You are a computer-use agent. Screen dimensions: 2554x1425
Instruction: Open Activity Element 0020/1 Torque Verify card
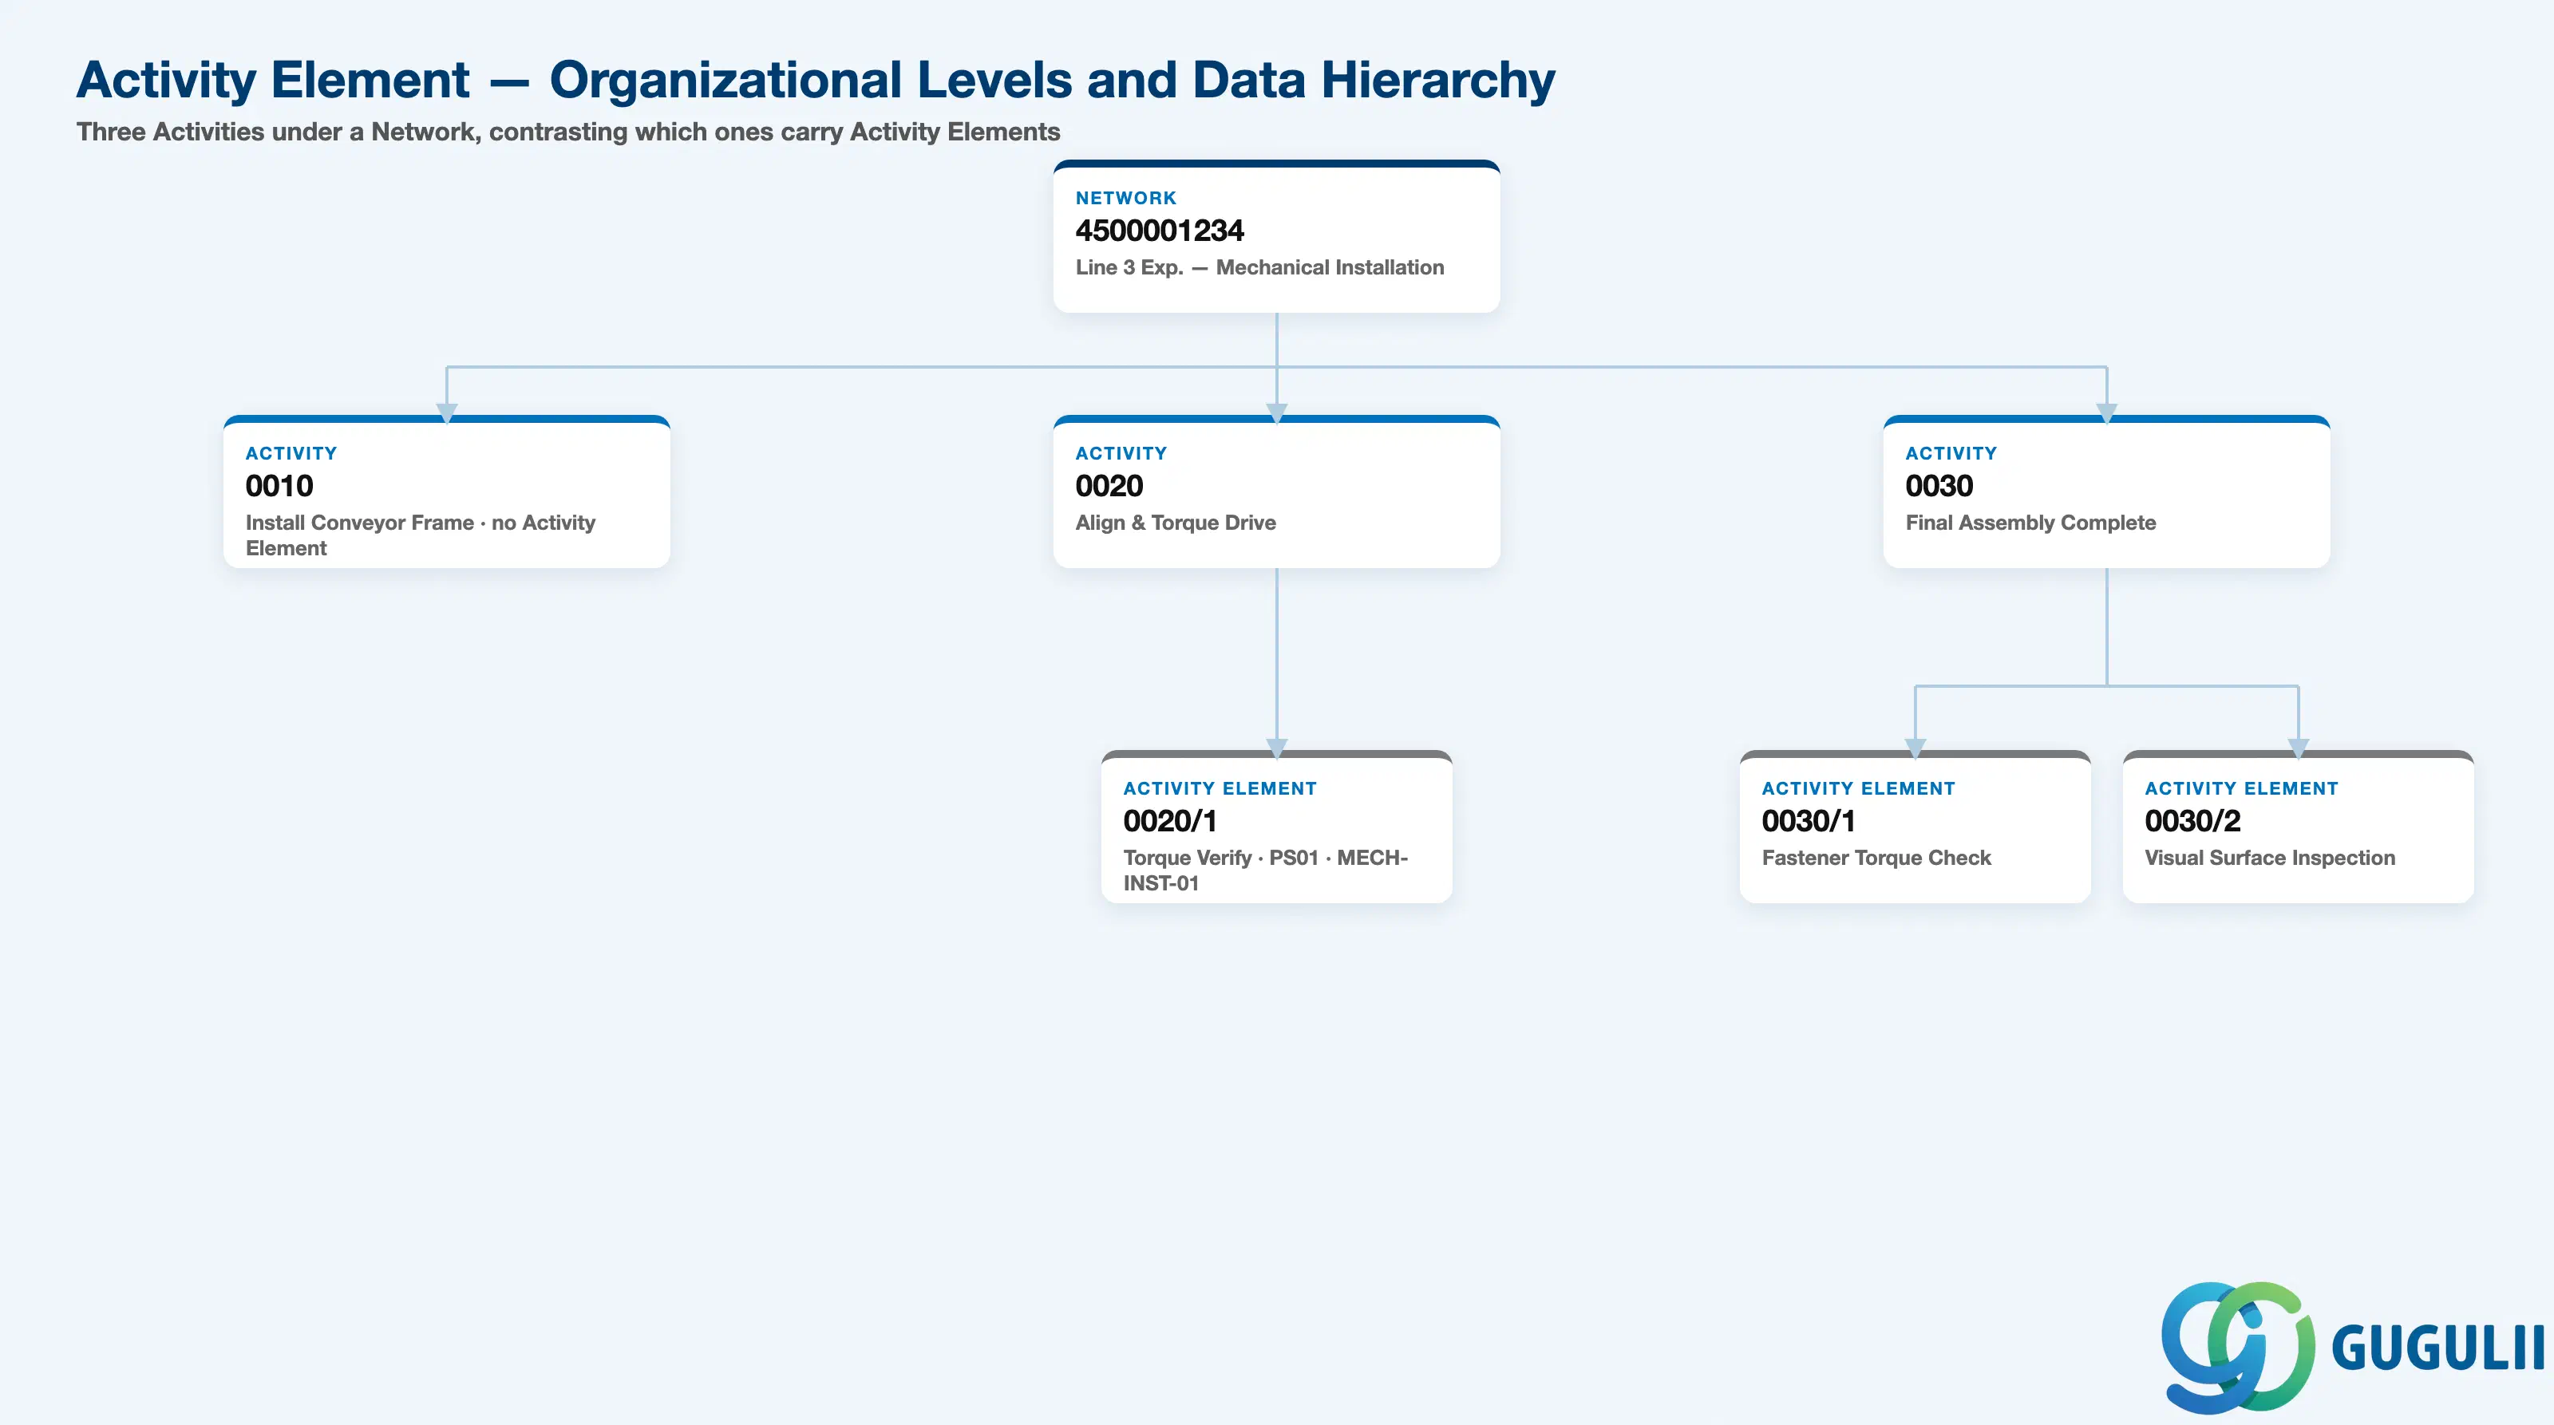tap(1276, 827)
